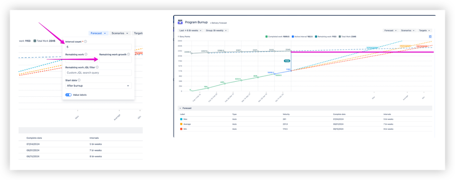Toggle the Value labels switch
This screenshot has width=455, height=180.
click(x=68, y=95)
